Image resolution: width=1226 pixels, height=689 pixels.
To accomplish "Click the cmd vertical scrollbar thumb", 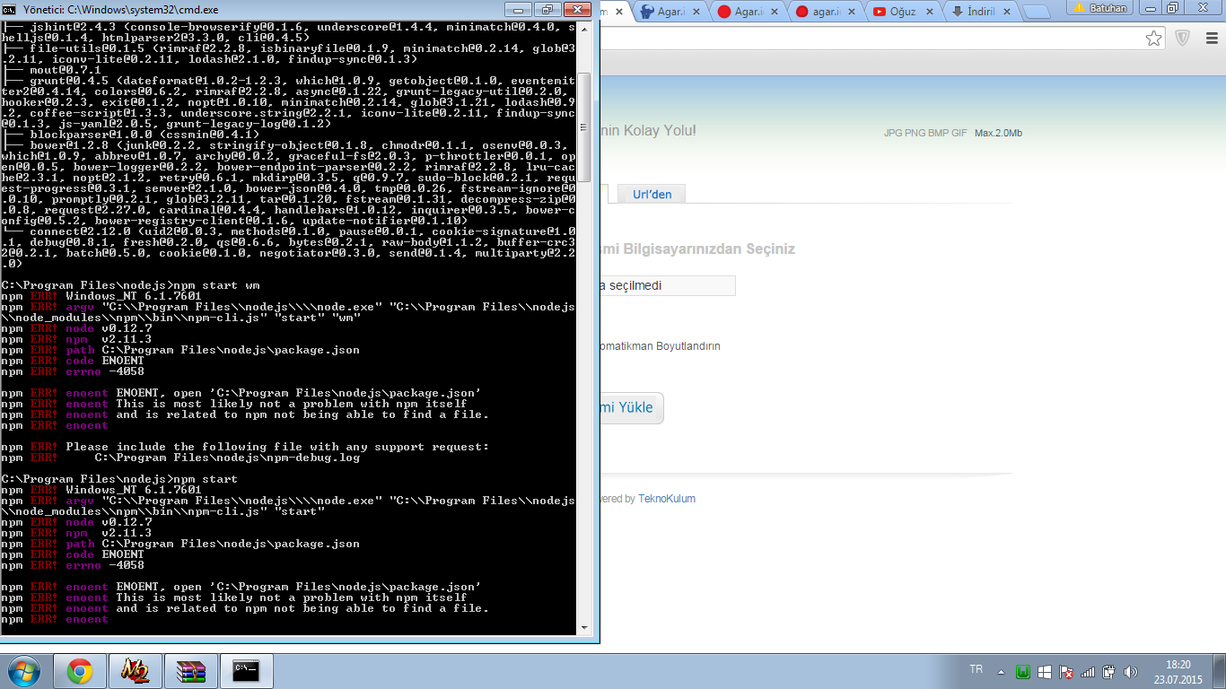I will point(583,126).
